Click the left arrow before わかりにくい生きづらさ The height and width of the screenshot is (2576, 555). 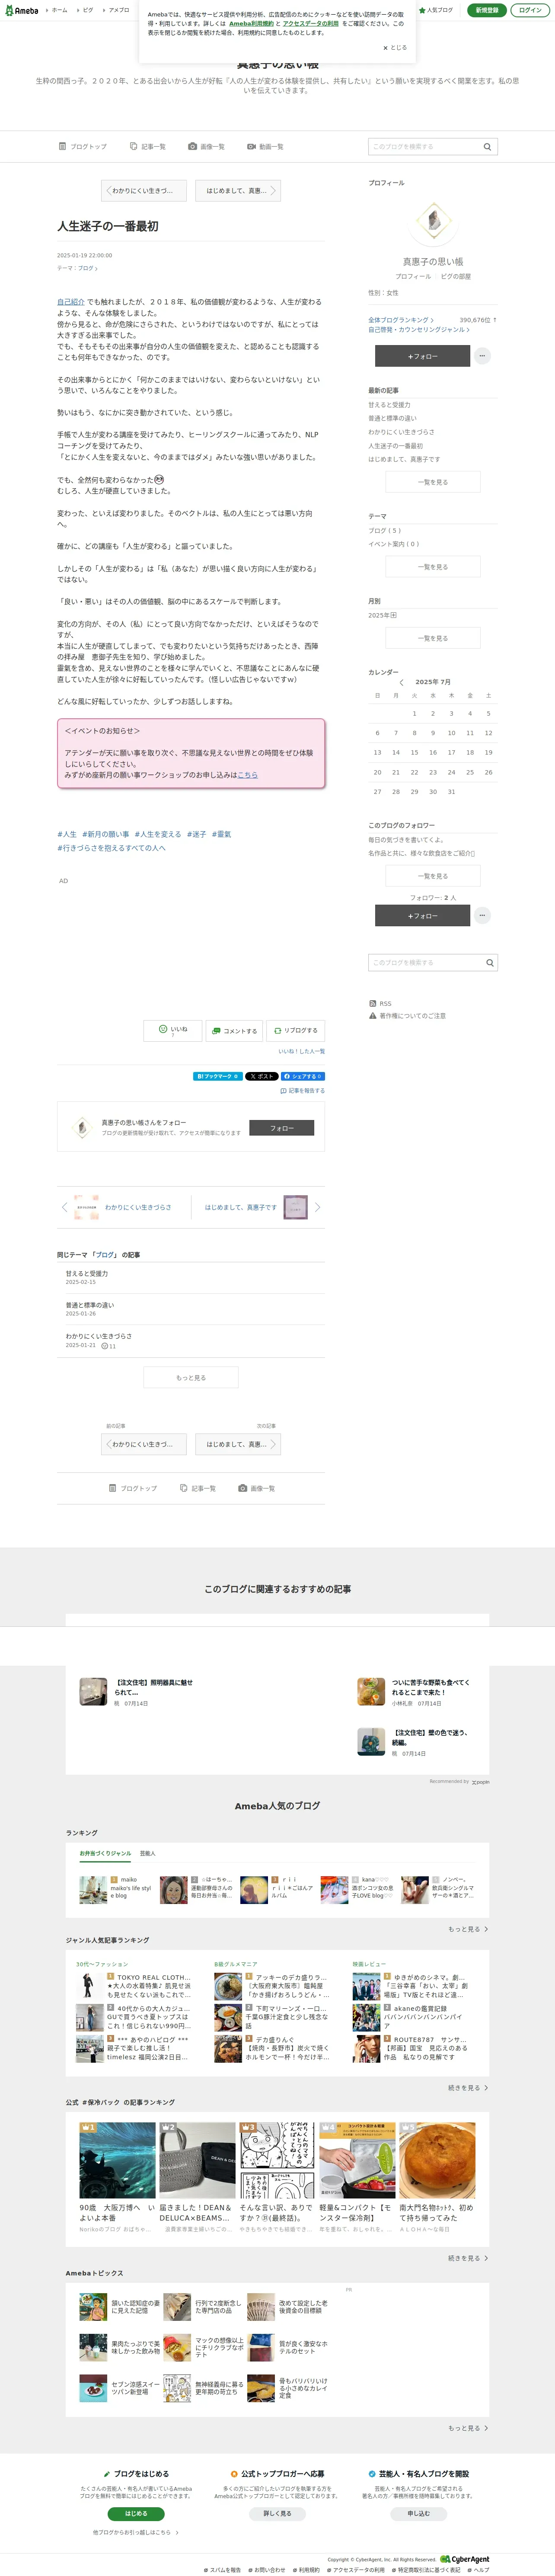click(64, 1207)
